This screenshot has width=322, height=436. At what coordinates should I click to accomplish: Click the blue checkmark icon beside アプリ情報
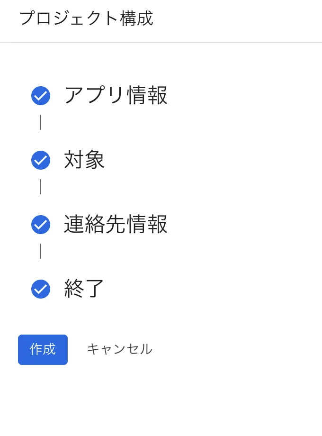[x=41, y=96]
